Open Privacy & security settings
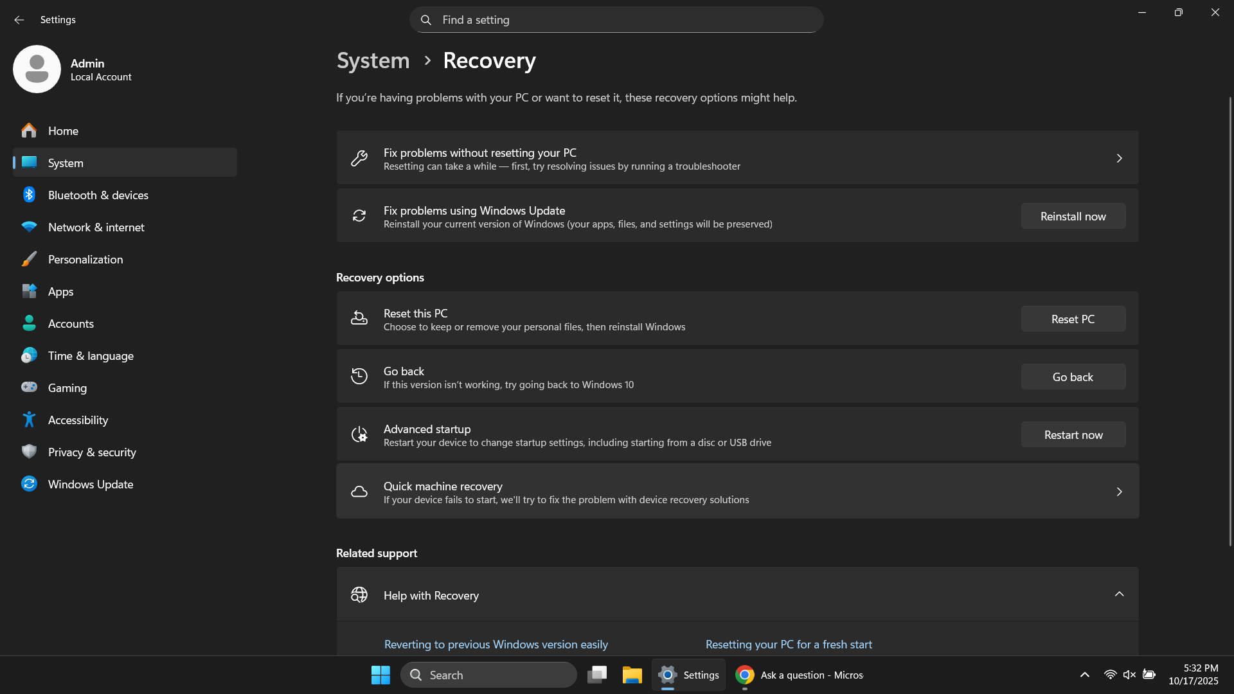This screenshot has height=694, width=1234. pyautogui.click(x=92, y=452)
